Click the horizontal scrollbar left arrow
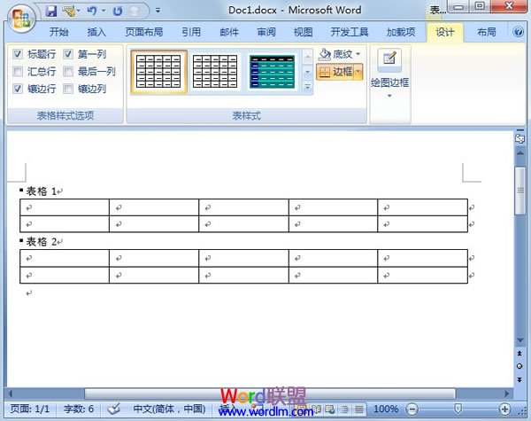This screenshot has height=421, width=531. (11, 394)
